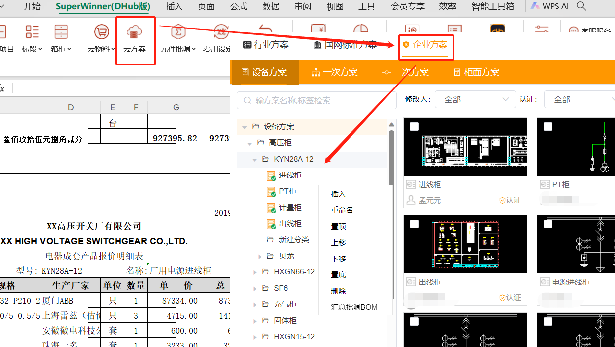Click the 认证 badge on the 出线柜 card
615x347 pixels.
pyautogui.click(x=510, y=298)
